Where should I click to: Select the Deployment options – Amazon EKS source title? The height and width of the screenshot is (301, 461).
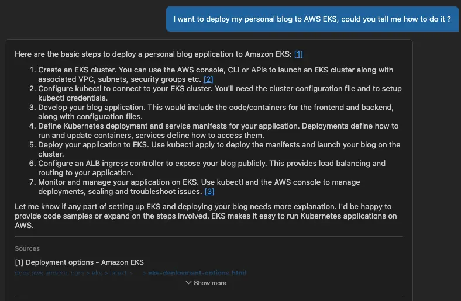pyautogui.click(x=79, y=262)
